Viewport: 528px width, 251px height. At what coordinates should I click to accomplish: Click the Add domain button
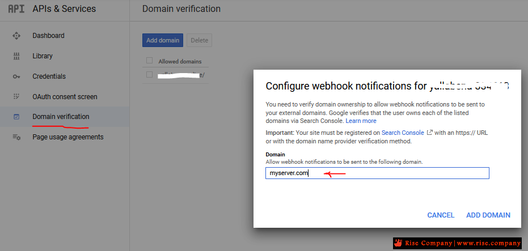click(x=163, y=40)
